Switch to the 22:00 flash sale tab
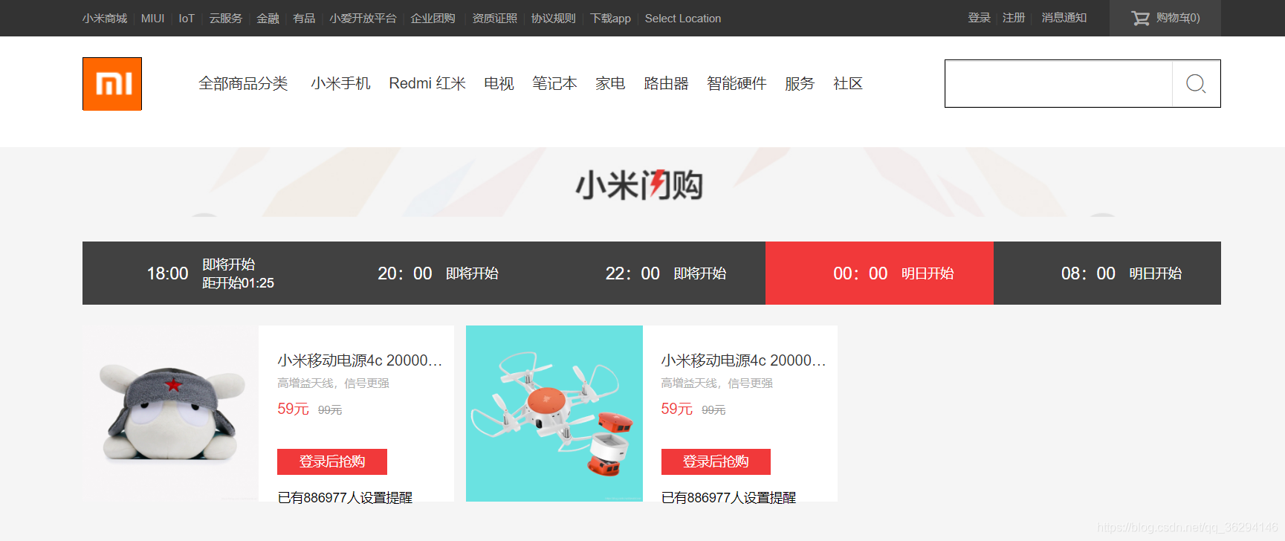The image size is (1285, 541). coord(652,273)
